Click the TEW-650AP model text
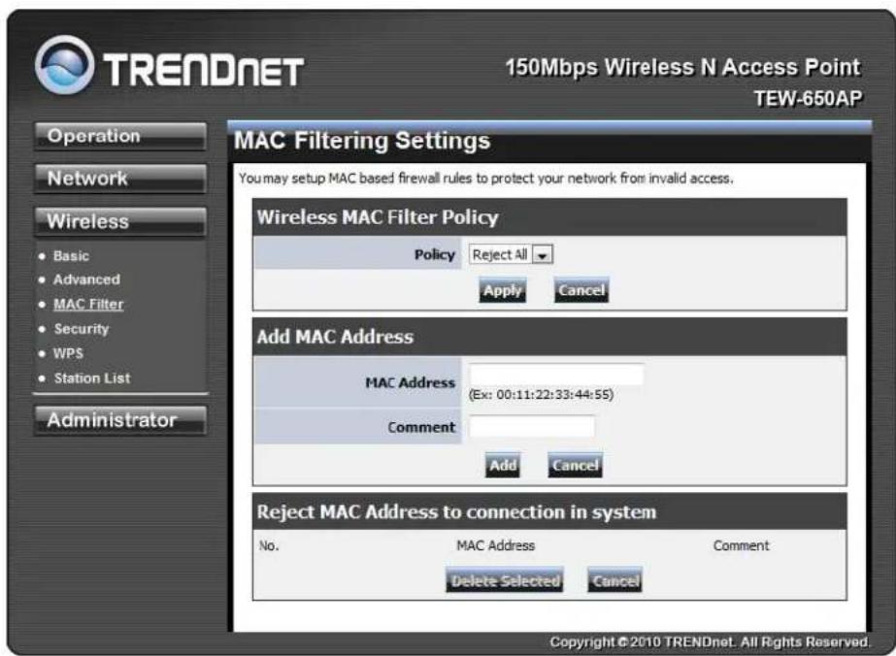This screenshot has height=656, width=896. pos(808,99)
